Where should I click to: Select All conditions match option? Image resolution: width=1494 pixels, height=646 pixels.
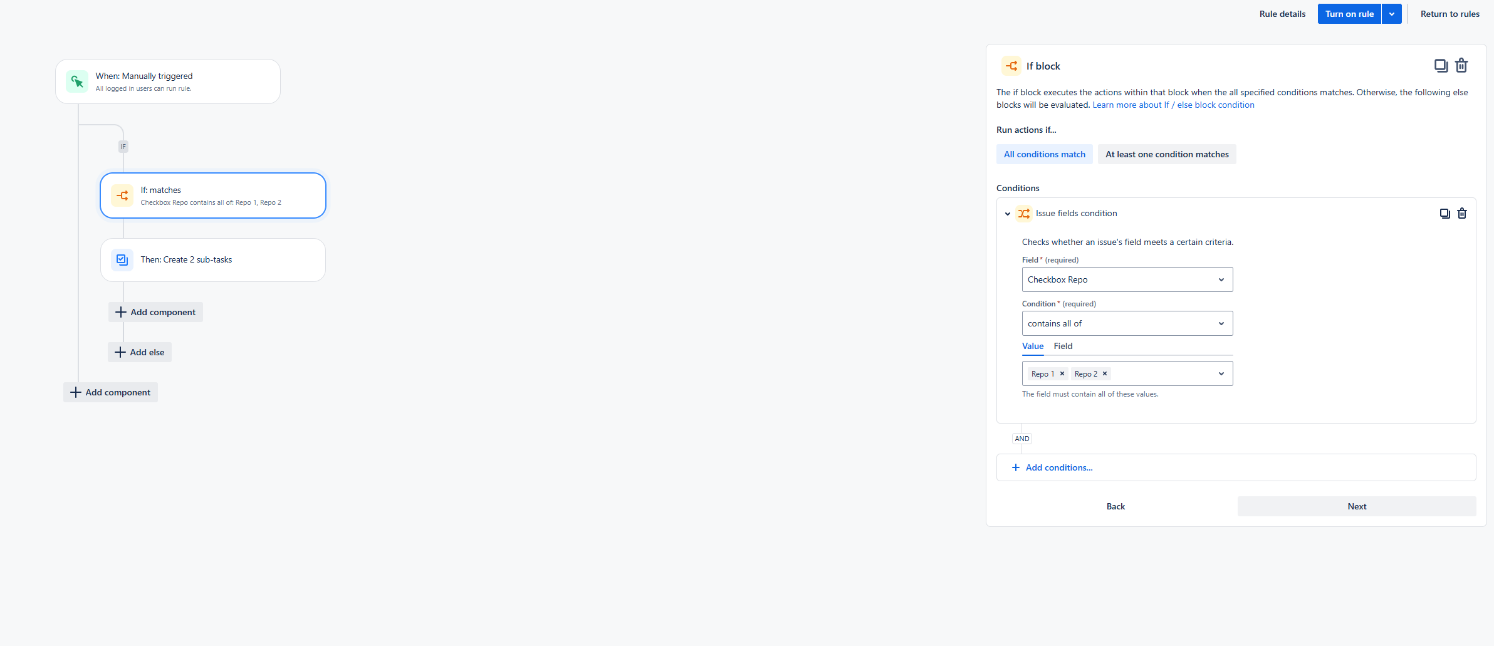coord(1044,154)
